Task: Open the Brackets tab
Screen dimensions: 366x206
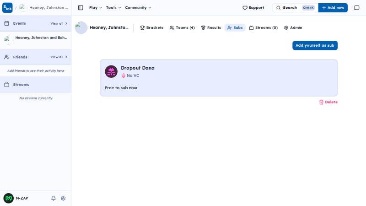Action: 151,27
